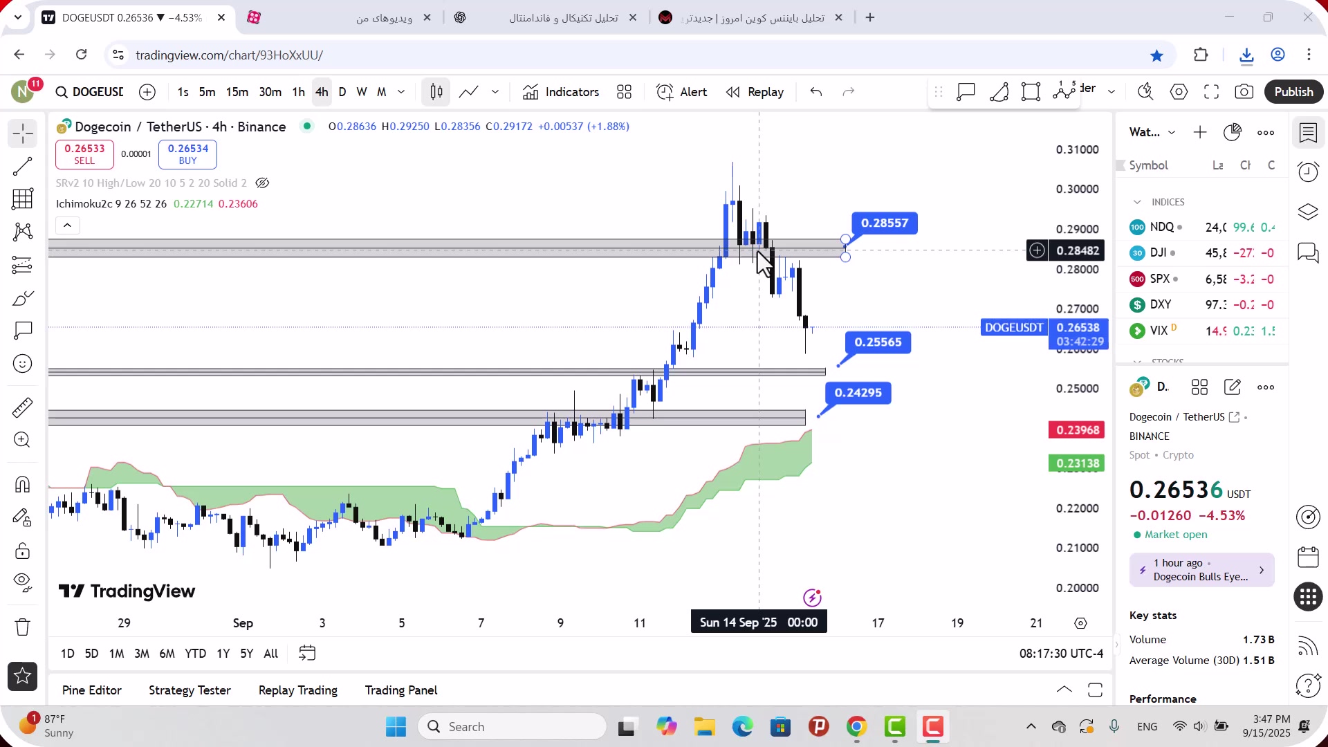
Task: Select the crosshair cursor tool
Action: pyautogui.click(x=23, y=133)
